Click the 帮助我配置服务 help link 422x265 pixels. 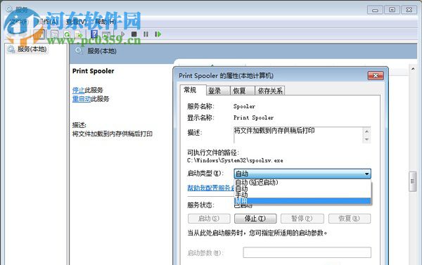pyautogui.click(x=210, y=188)
